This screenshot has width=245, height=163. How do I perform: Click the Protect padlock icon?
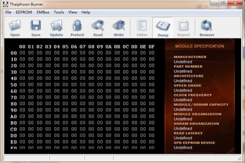[77, 25]
